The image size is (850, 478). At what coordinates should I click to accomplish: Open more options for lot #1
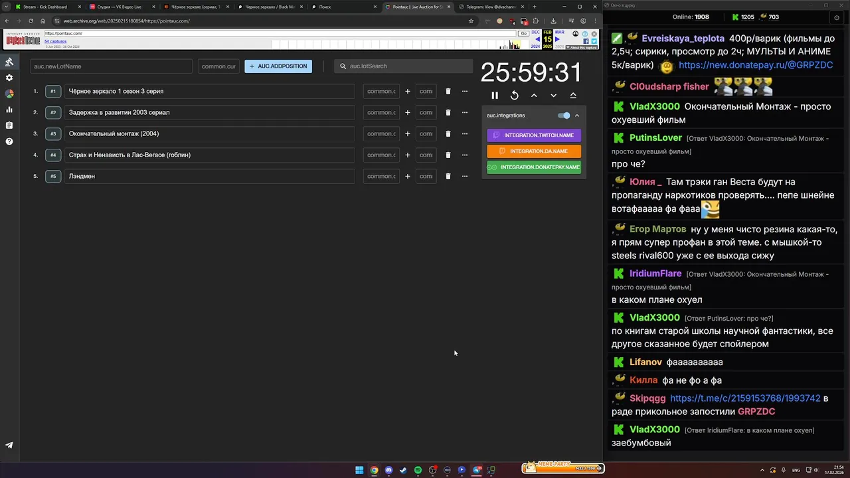click(465, 91)
